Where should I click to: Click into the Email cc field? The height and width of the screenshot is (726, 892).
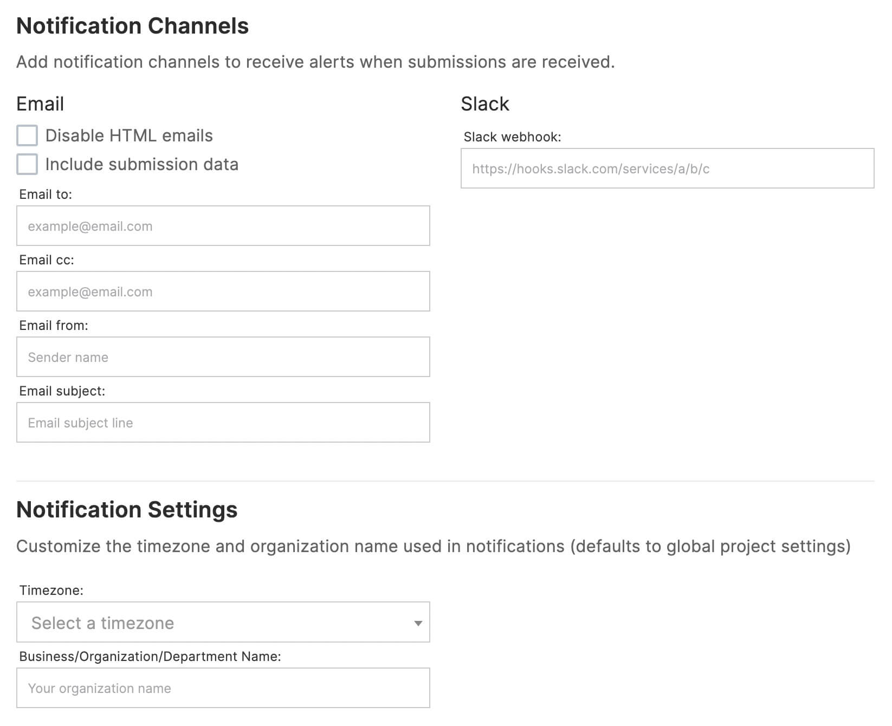(223, 291)
